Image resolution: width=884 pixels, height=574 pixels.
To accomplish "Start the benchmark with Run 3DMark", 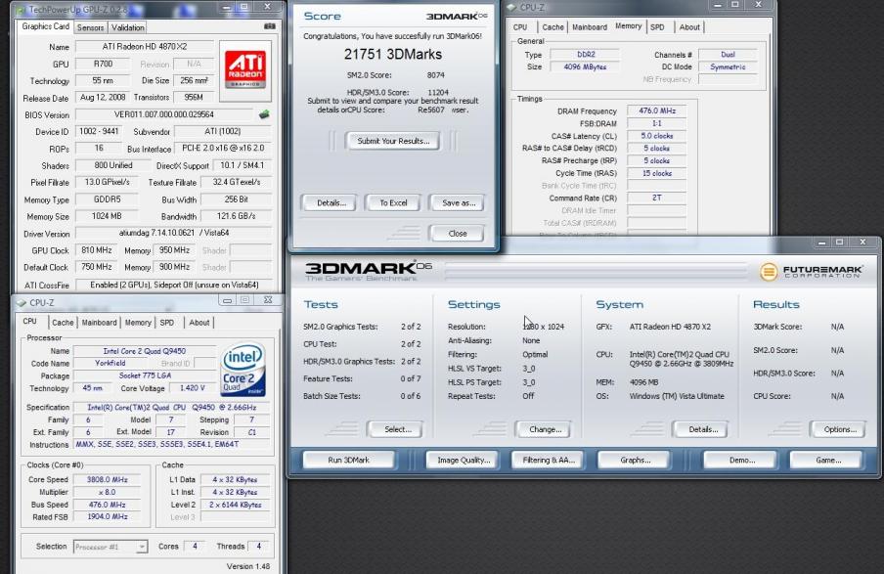I will tap(348, 461).
